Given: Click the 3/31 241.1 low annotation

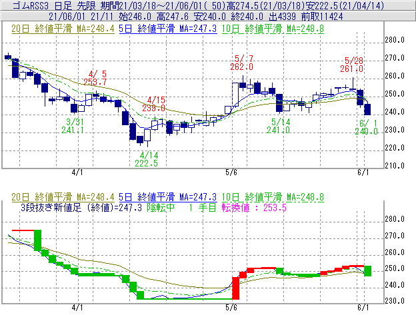Looking at the screenshot, I should [73, 126].
